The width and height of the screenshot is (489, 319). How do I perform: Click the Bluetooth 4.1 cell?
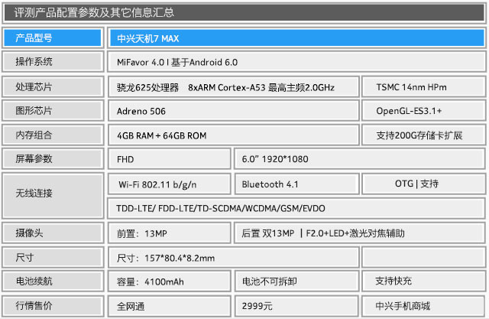point(296,184)
